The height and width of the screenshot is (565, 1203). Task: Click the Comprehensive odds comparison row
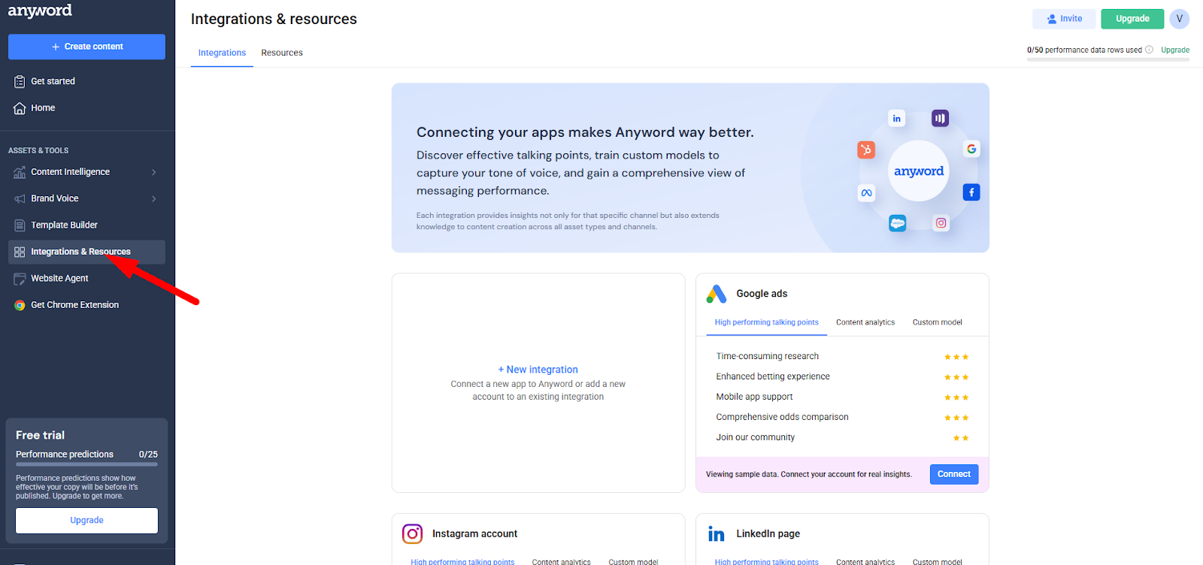coord(842,418)
